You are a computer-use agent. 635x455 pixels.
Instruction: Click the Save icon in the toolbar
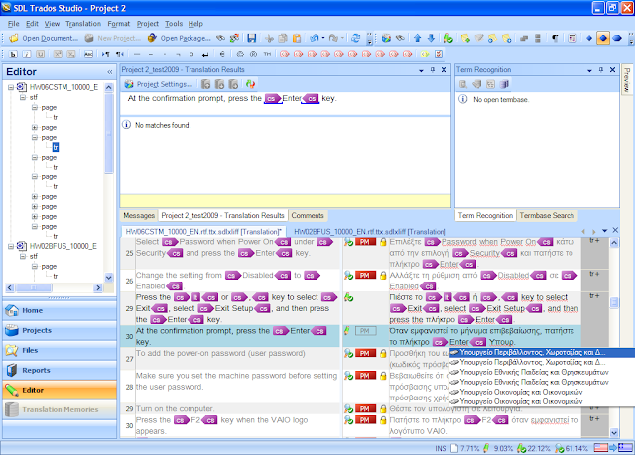(251, 38)
